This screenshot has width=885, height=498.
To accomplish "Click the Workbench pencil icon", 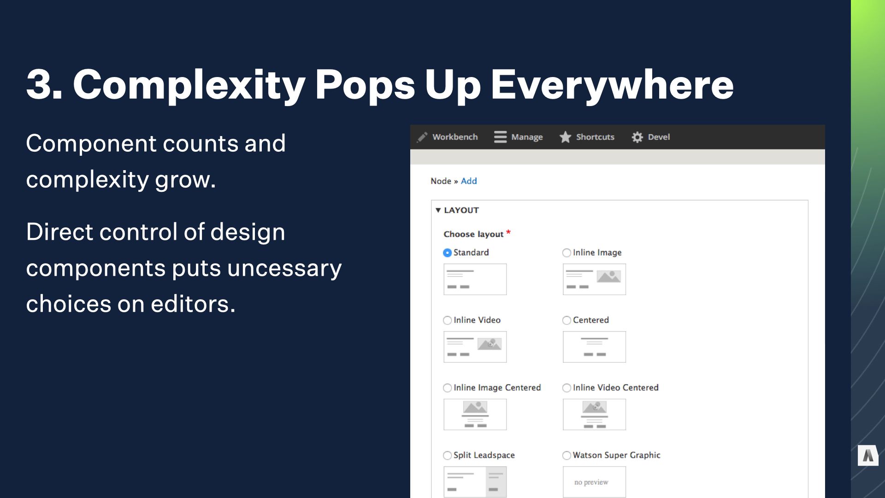I will [422, 137].
